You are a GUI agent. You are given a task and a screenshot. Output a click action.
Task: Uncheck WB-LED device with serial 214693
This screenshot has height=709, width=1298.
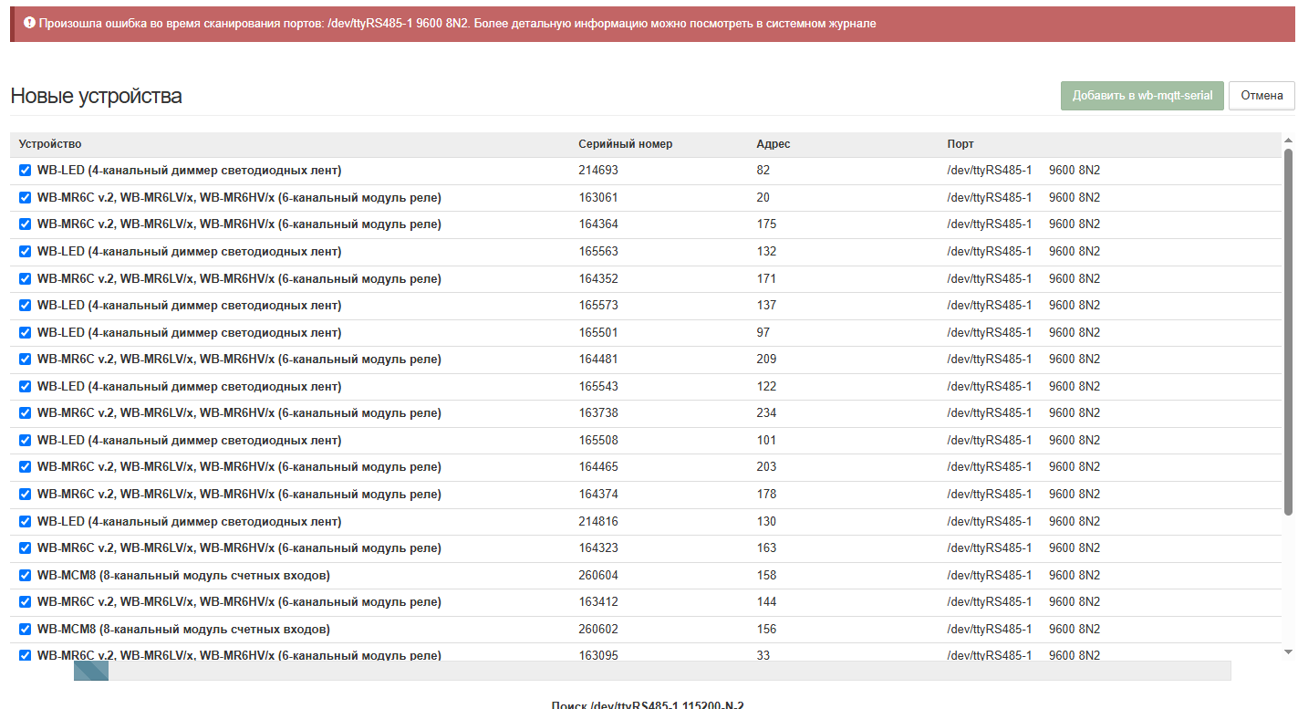point(25,170)
